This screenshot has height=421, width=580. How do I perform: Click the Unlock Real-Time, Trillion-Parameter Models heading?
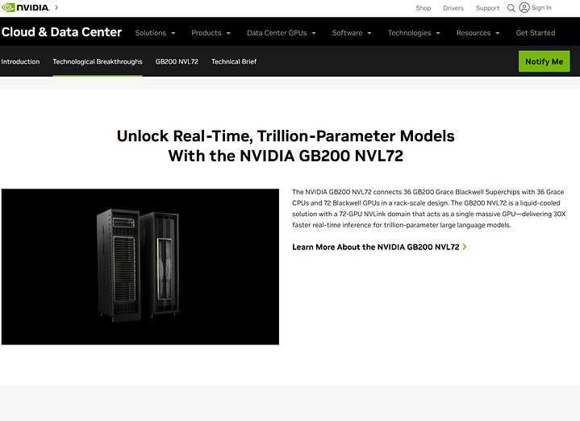tap(286, 146)
